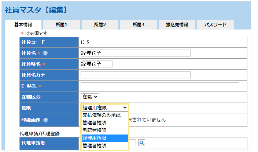Focus the 社員略名 input field
258x152 pixels.
click(96, 64)
